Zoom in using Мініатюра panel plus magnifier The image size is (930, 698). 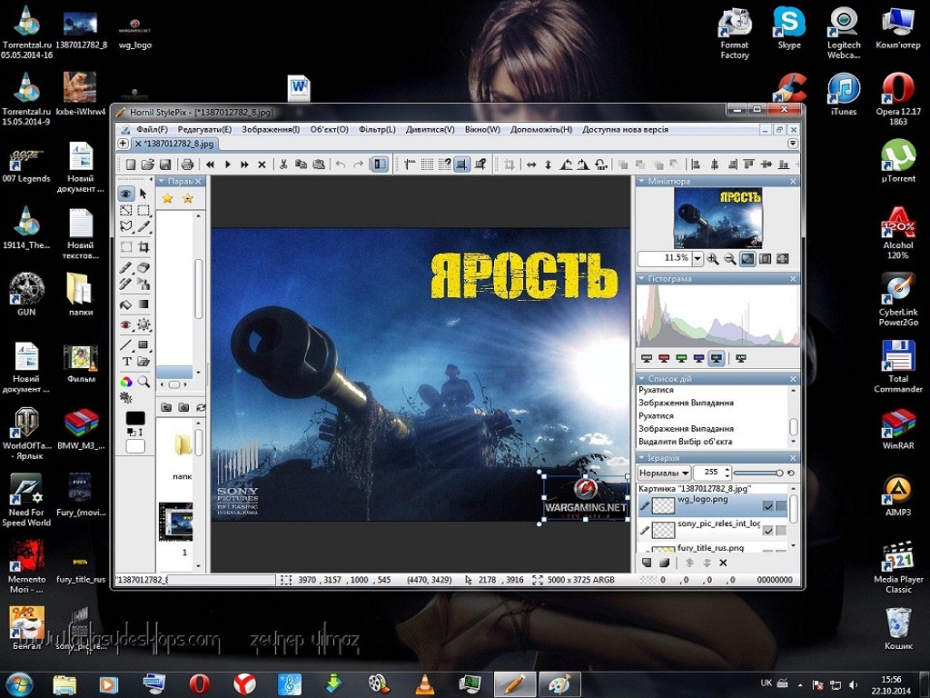point(712,259)
